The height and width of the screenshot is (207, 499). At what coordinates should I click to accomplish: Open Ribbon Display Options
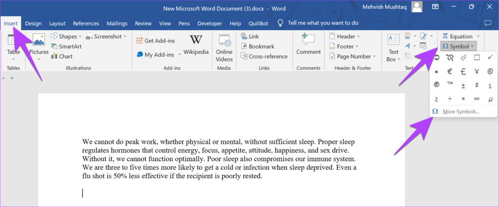click(x=435, y=7)
